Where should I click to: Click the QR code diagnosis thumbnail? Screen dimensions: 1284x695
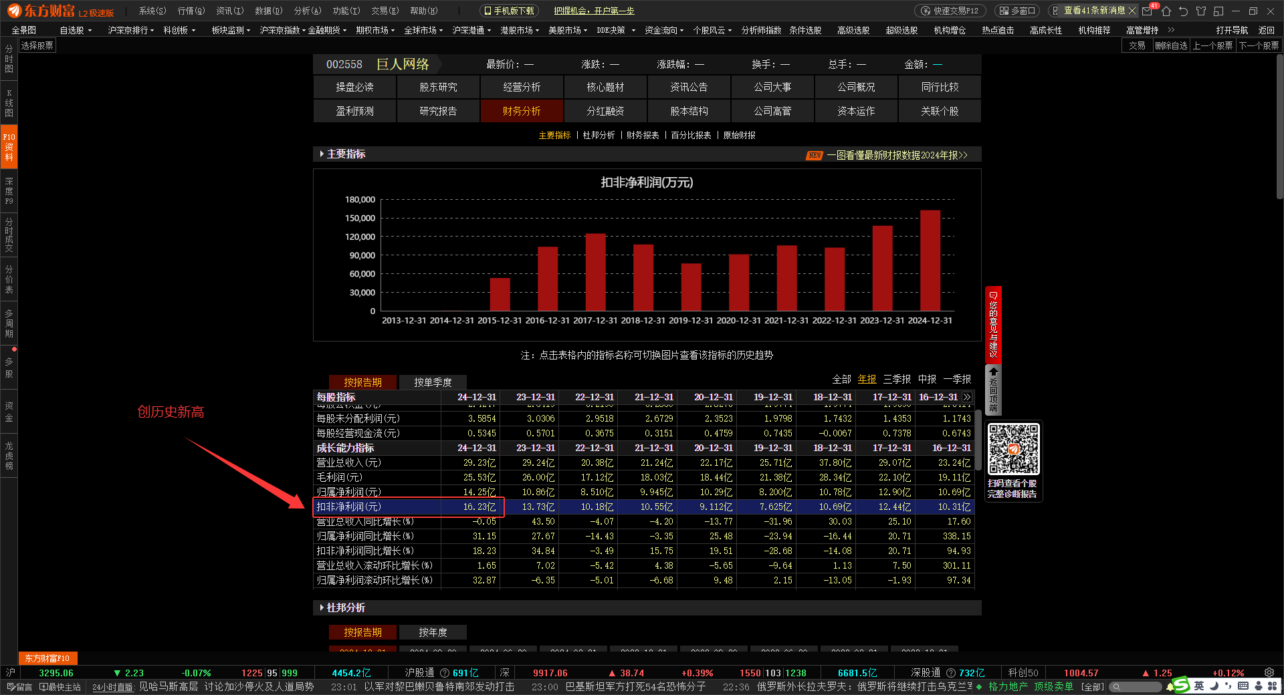[1013, 450]
